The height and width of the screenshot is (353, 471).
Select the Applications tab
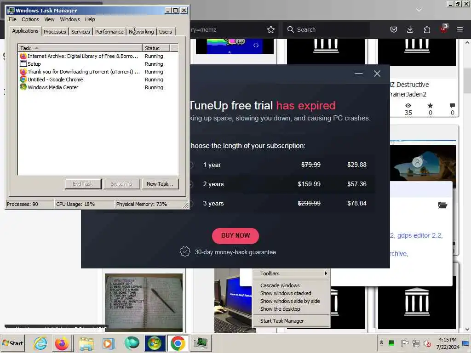(x=25, y=31)
